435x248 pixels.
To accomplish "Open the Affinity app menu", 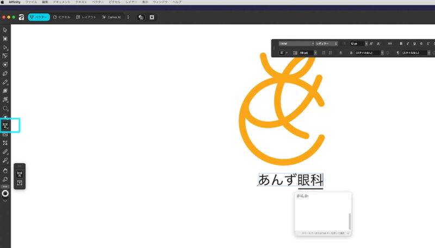I will [x=15, y=2].
